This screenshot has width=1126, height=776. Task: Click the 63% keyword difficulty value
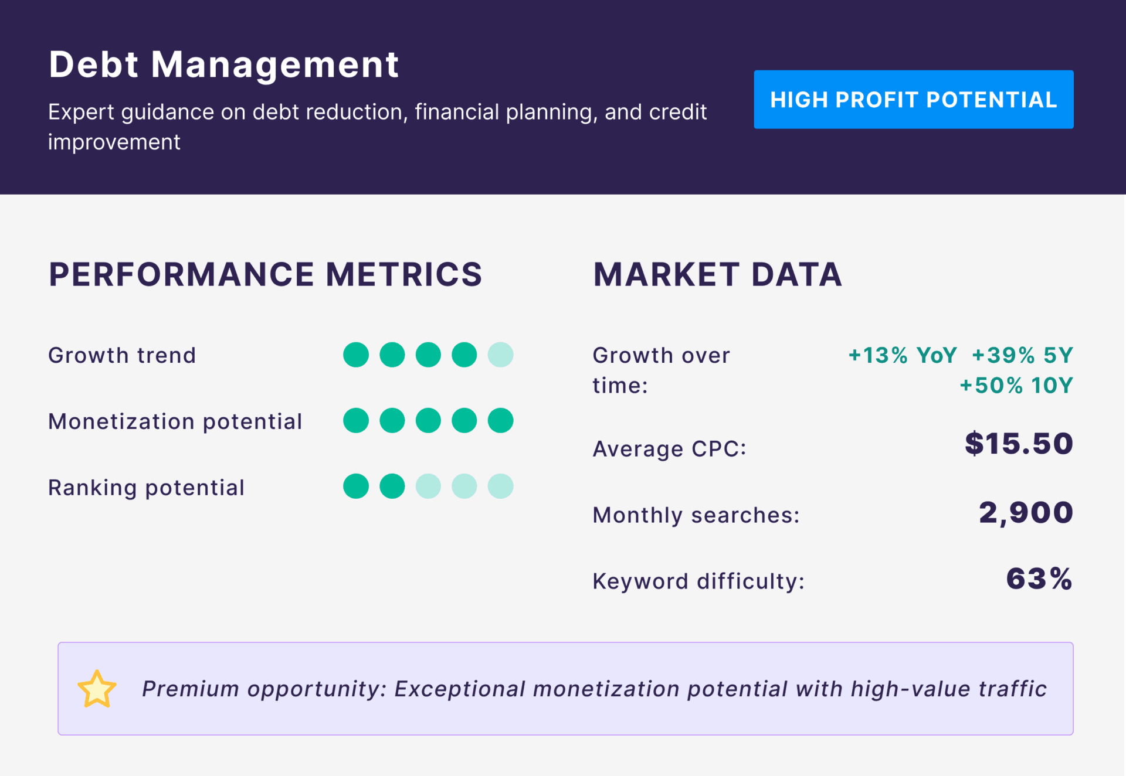click(x=1039, y=579)
